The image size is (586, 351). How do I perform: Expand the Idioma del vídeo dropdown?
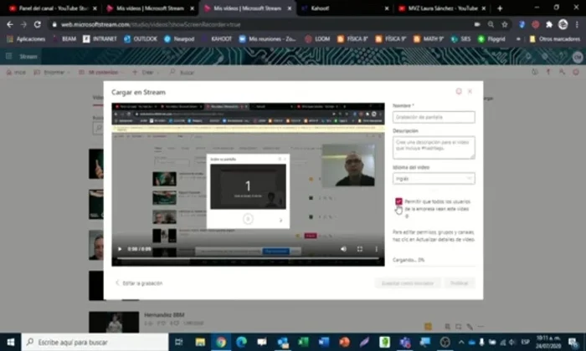[433, 178]
